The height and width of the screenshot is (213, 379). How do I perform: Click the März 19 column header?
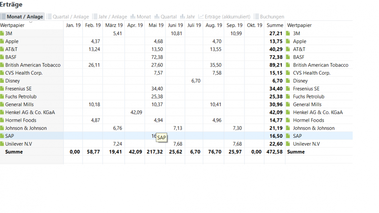114,25
